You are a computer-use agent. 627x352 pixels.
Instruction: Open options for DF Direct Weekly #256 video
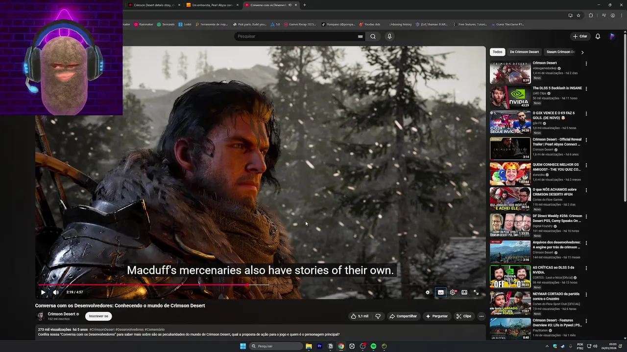click(586, 217)
